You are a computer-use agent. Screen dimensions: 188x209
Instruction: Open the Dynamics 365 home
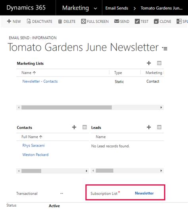point(26,8)
